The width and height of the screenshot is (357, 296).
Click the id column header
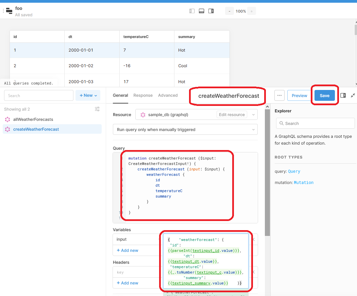coord(37,37)
